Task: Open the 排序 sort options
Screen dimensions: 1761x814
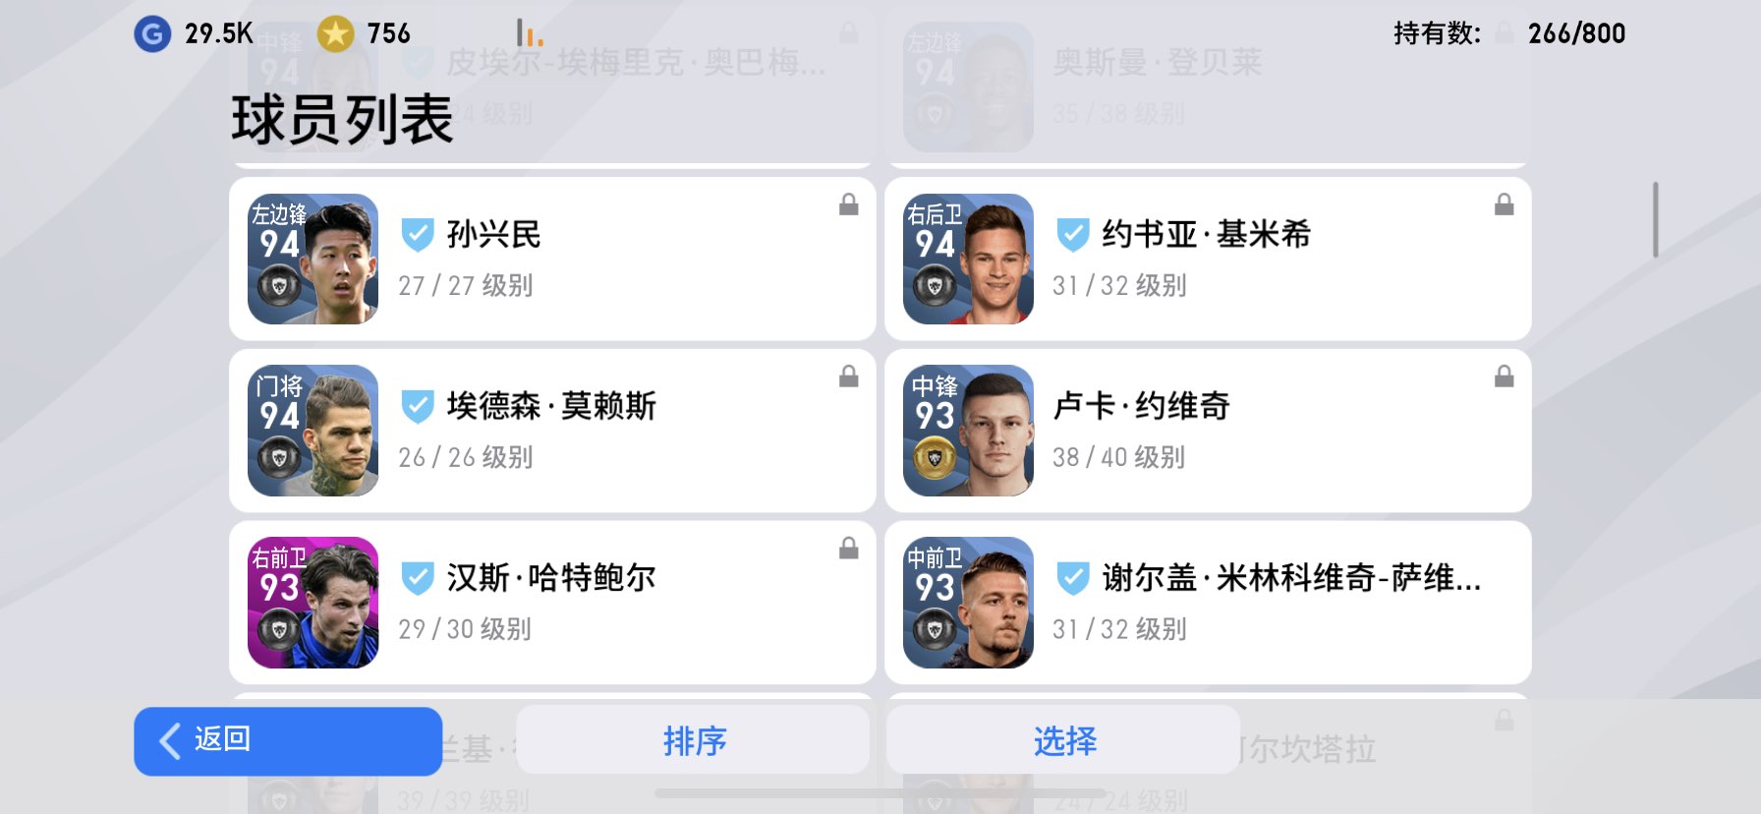Action: pos(693,740)
